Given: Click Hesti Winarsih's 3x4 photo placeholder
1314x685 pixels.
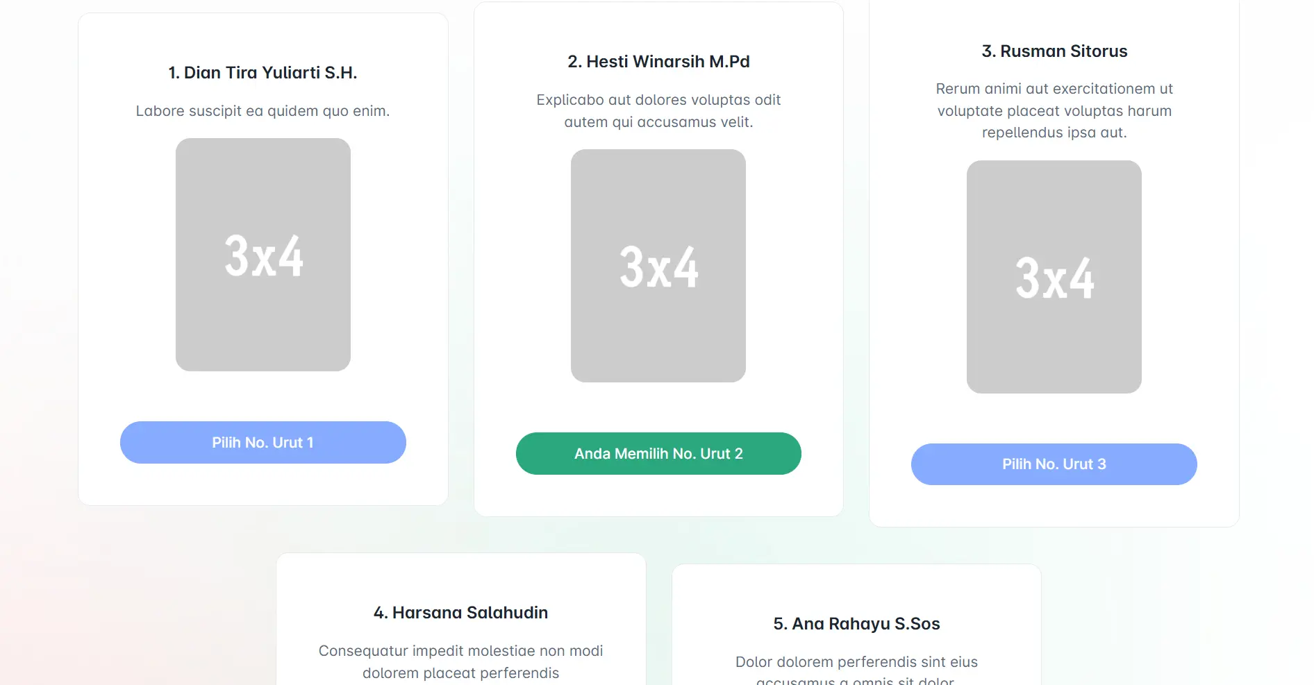Looking at the screenshot, I should (657, 267).
